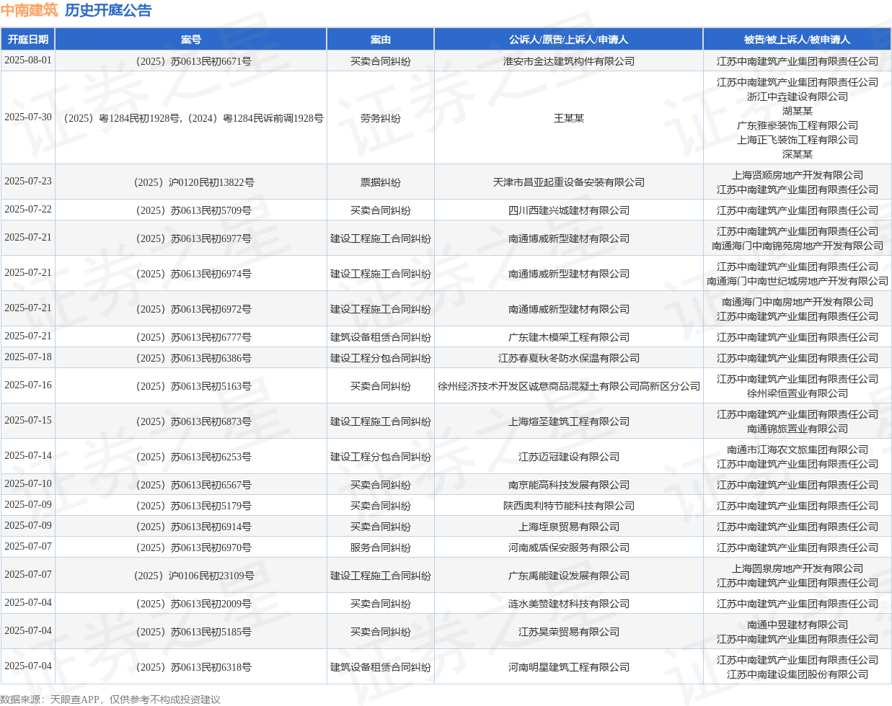Click plaintiff 江苏迈冠建设有限公司
This screenshot has height=706, width=892.
[x=569, y=457]
